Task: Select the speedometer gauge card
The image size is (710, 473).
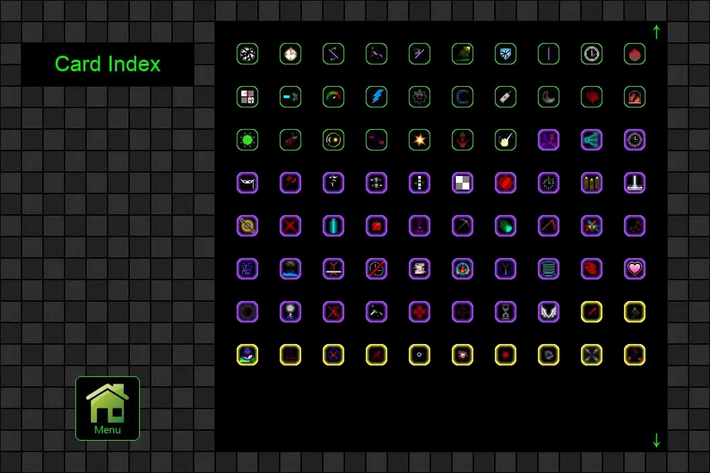Action: pyautogui.click(x=333, y=97)
